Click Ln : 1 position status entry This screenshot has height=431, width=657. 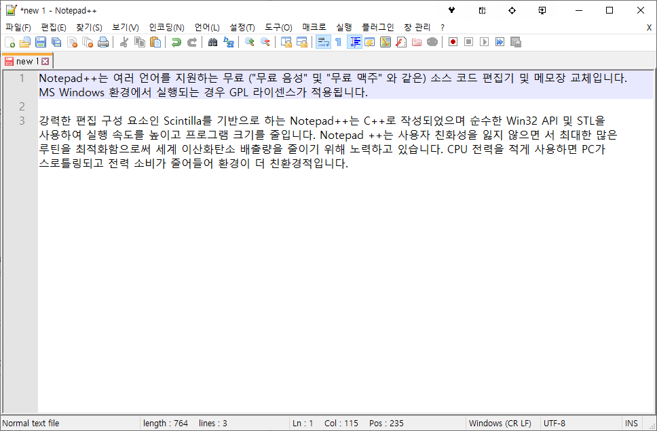pyautogui.click(x=303, y=423)
